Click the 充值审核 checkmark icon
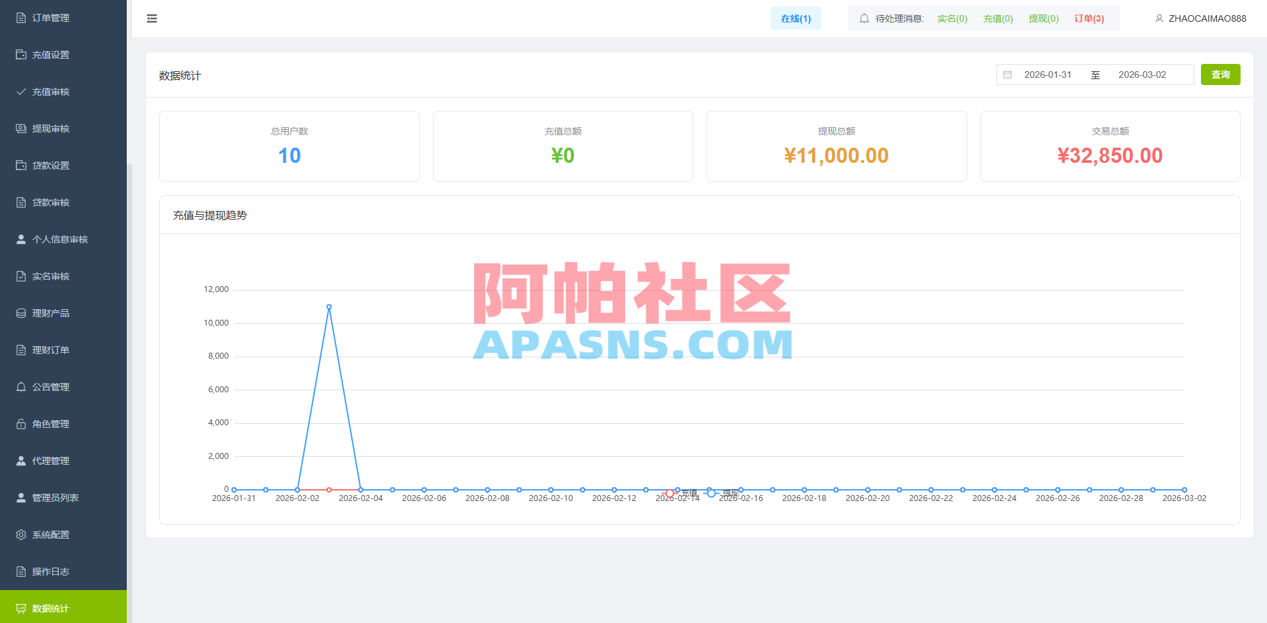 tap(21, 92)
